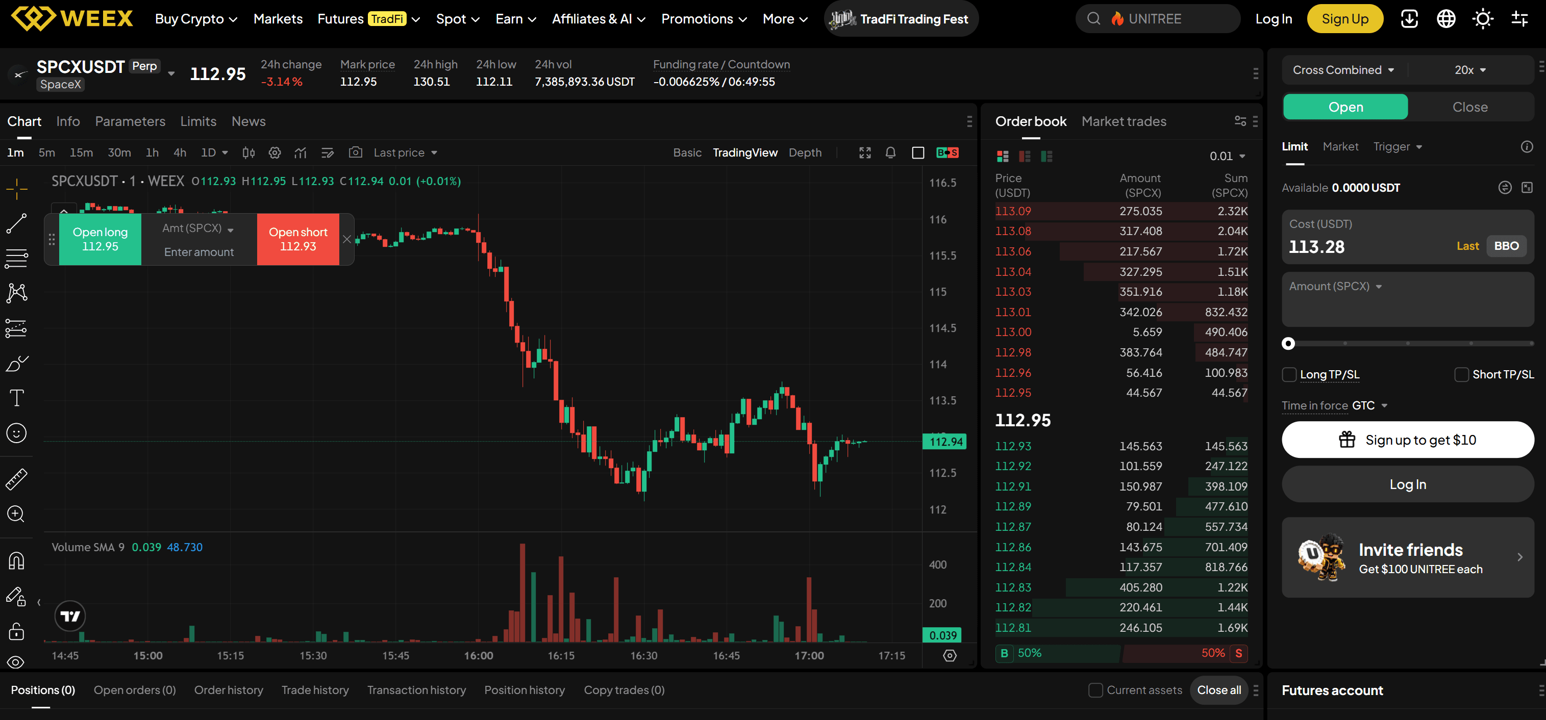Select the trend line drawing tool

point(17,223)
